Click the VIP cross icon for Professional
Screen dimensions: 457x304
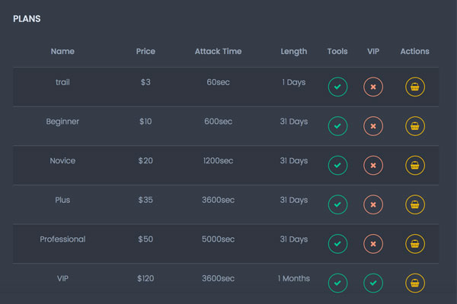click(373, 244)
